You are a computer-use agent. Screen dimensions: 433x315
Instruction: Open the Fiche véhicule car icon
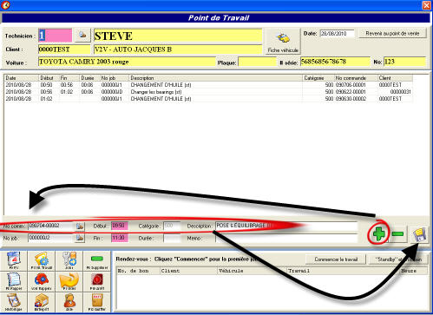click(283, 42)
